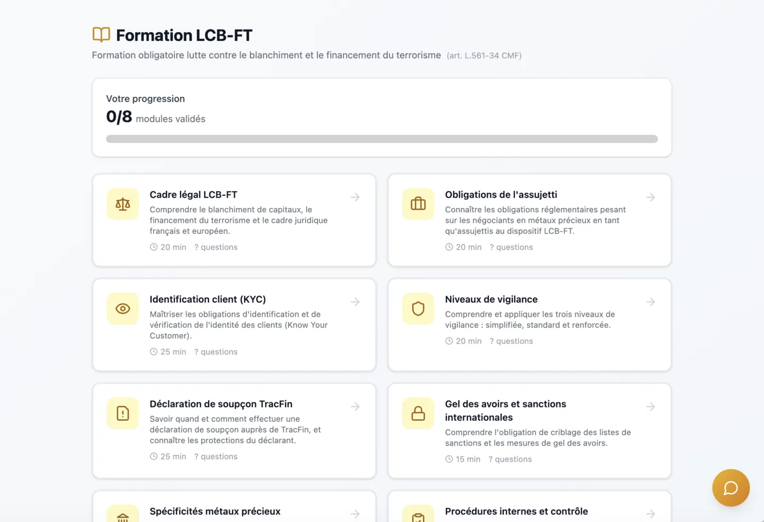Screen dimensions: 764x522
Task: Click the open book icon beside Formation LCB-FT
Action: click(101, 34)
